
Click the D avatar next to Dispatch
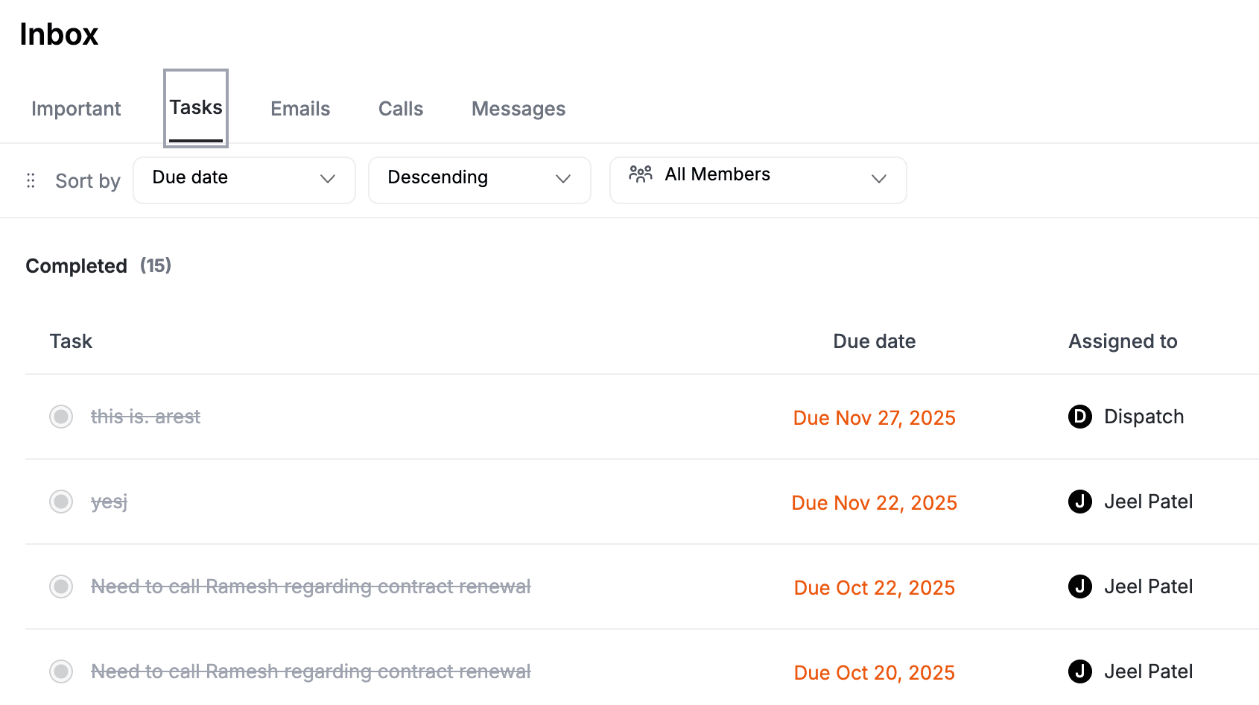(x=1080, y=417)
